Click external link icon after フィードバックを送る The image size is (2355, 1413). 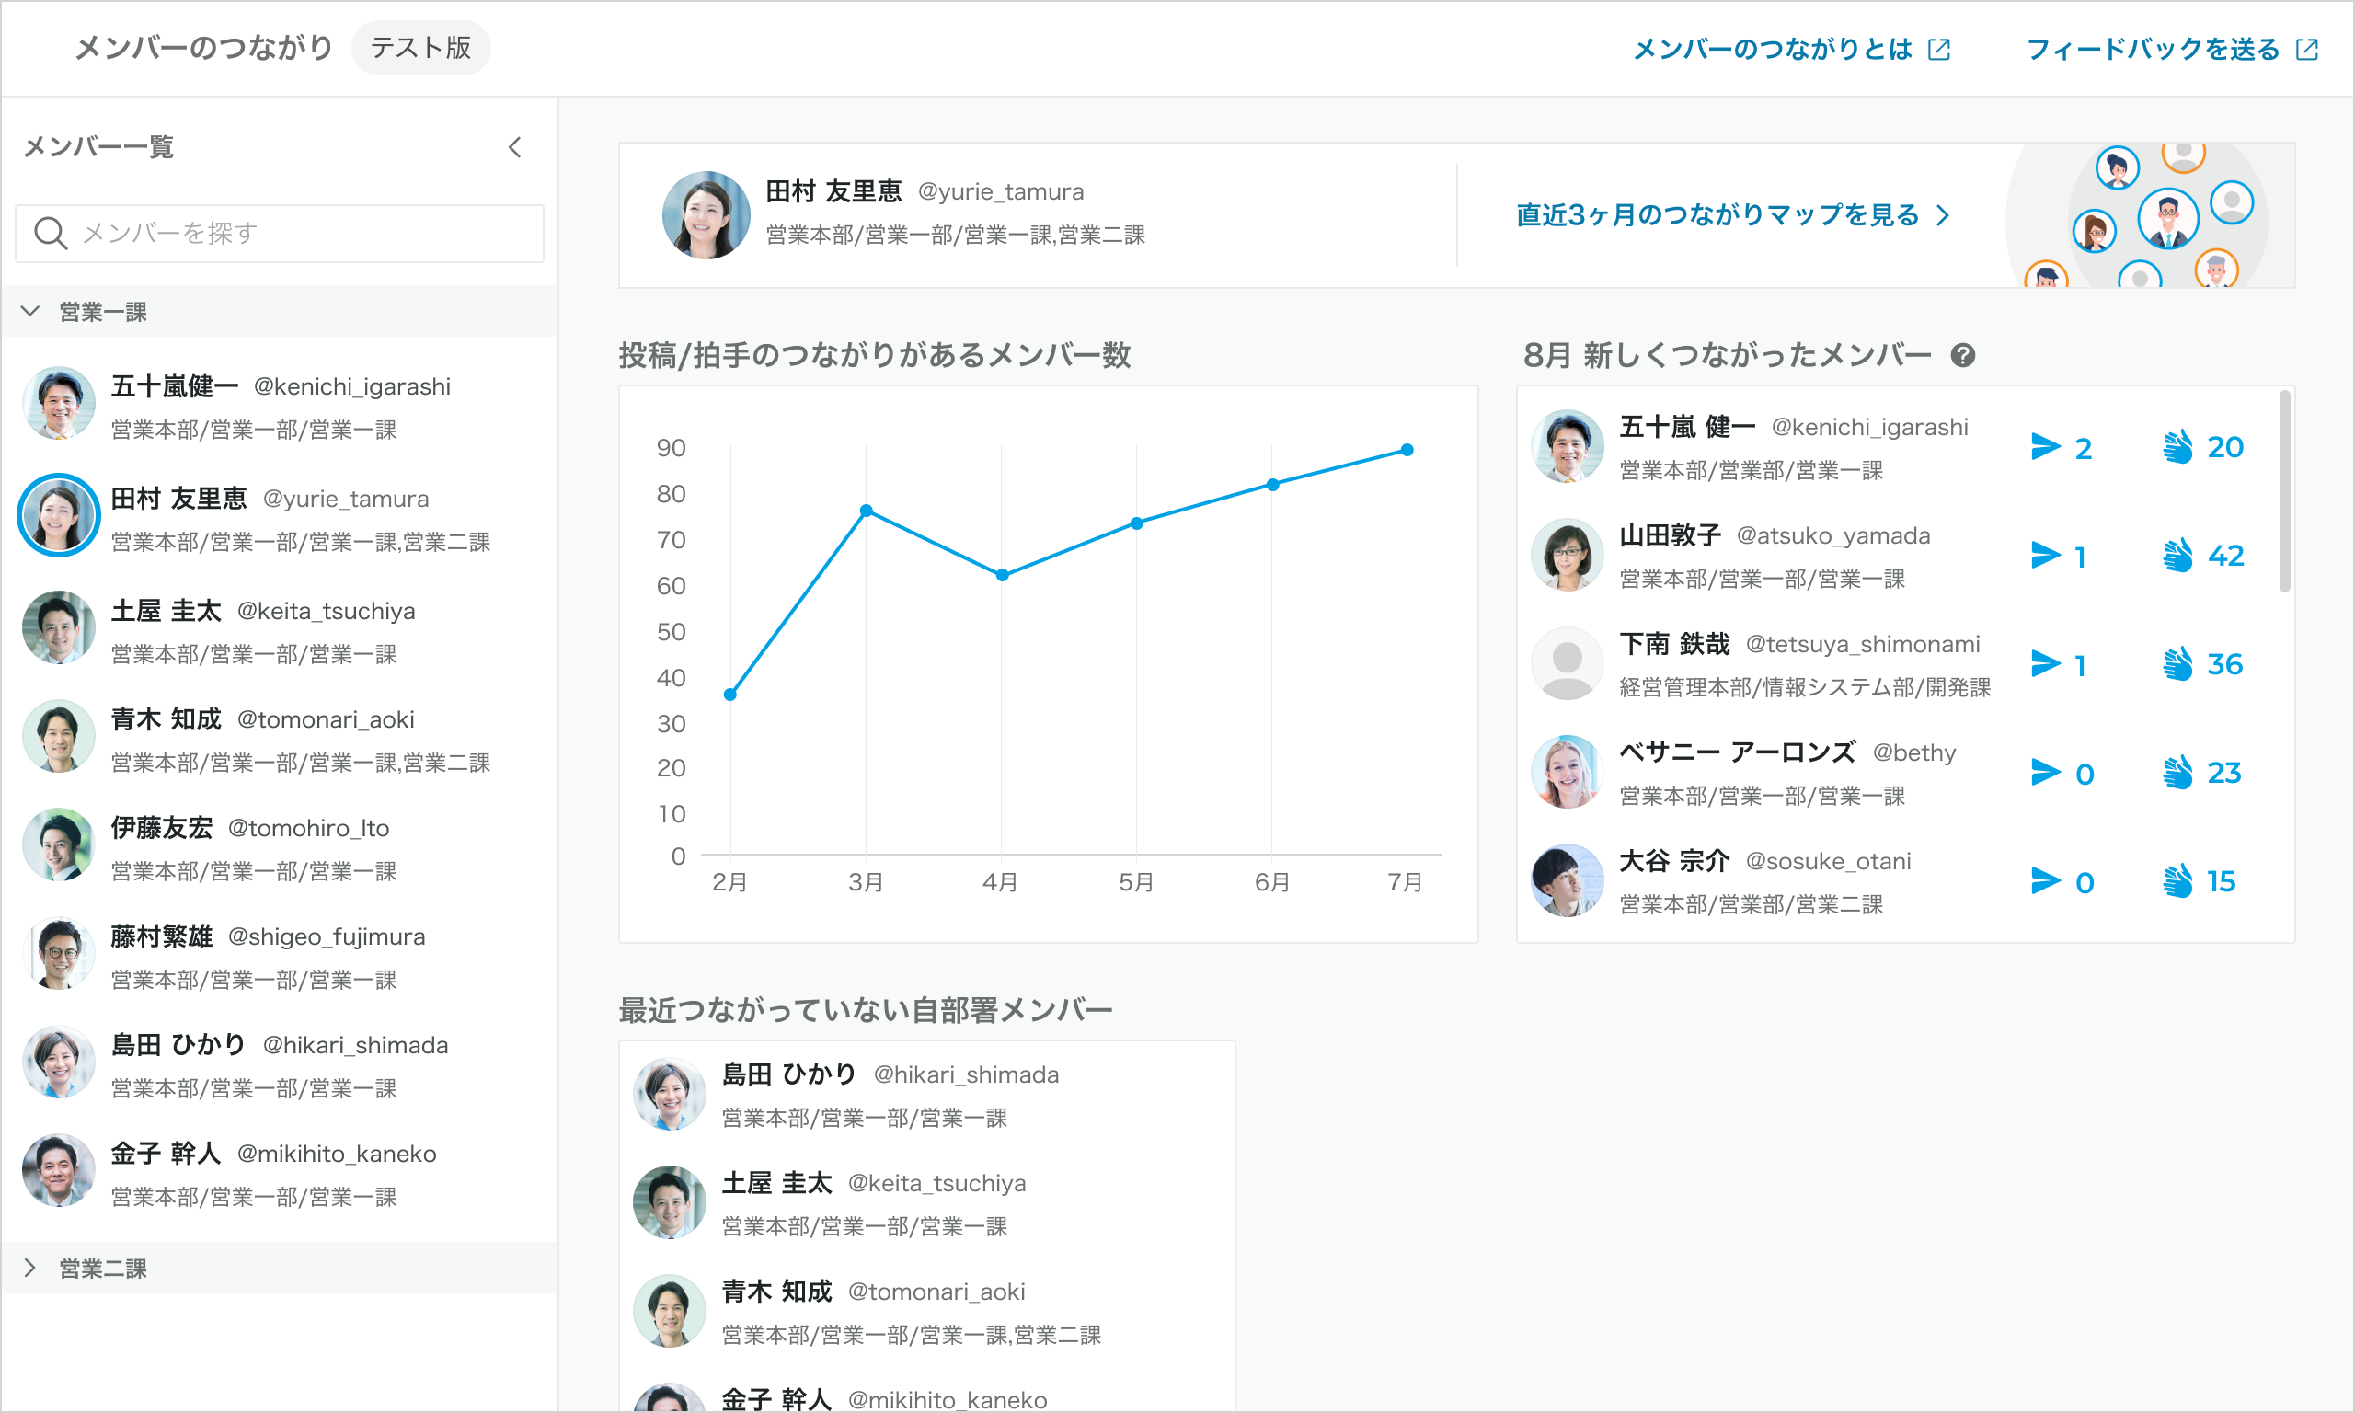click(2307, 50)
